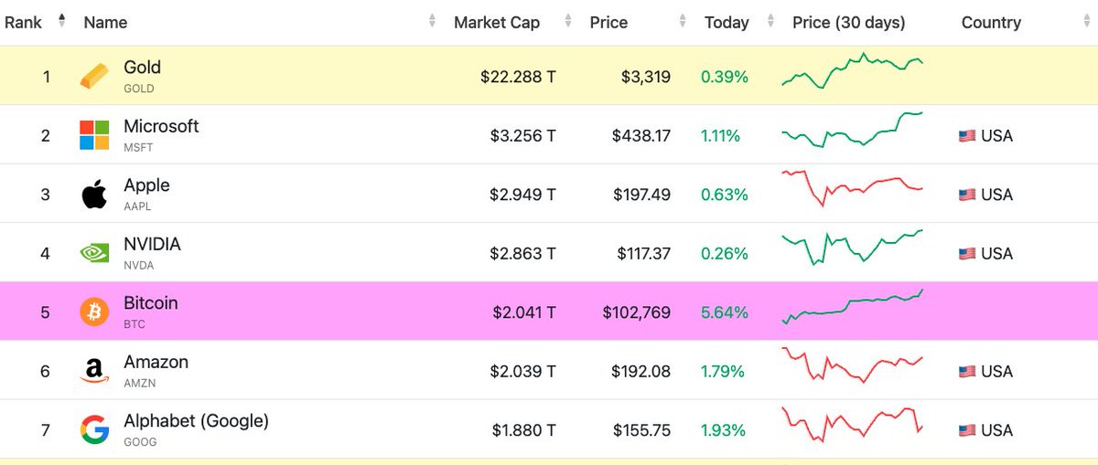The image size is (1098, 465).
Task: Click the USA flag in Microsoft row
Action: [967, 136]
